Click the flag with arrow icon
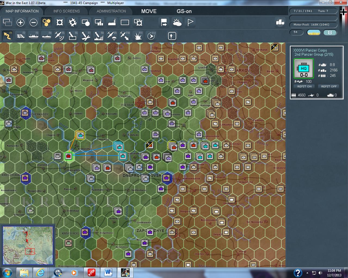 click(x=164, y=23)
